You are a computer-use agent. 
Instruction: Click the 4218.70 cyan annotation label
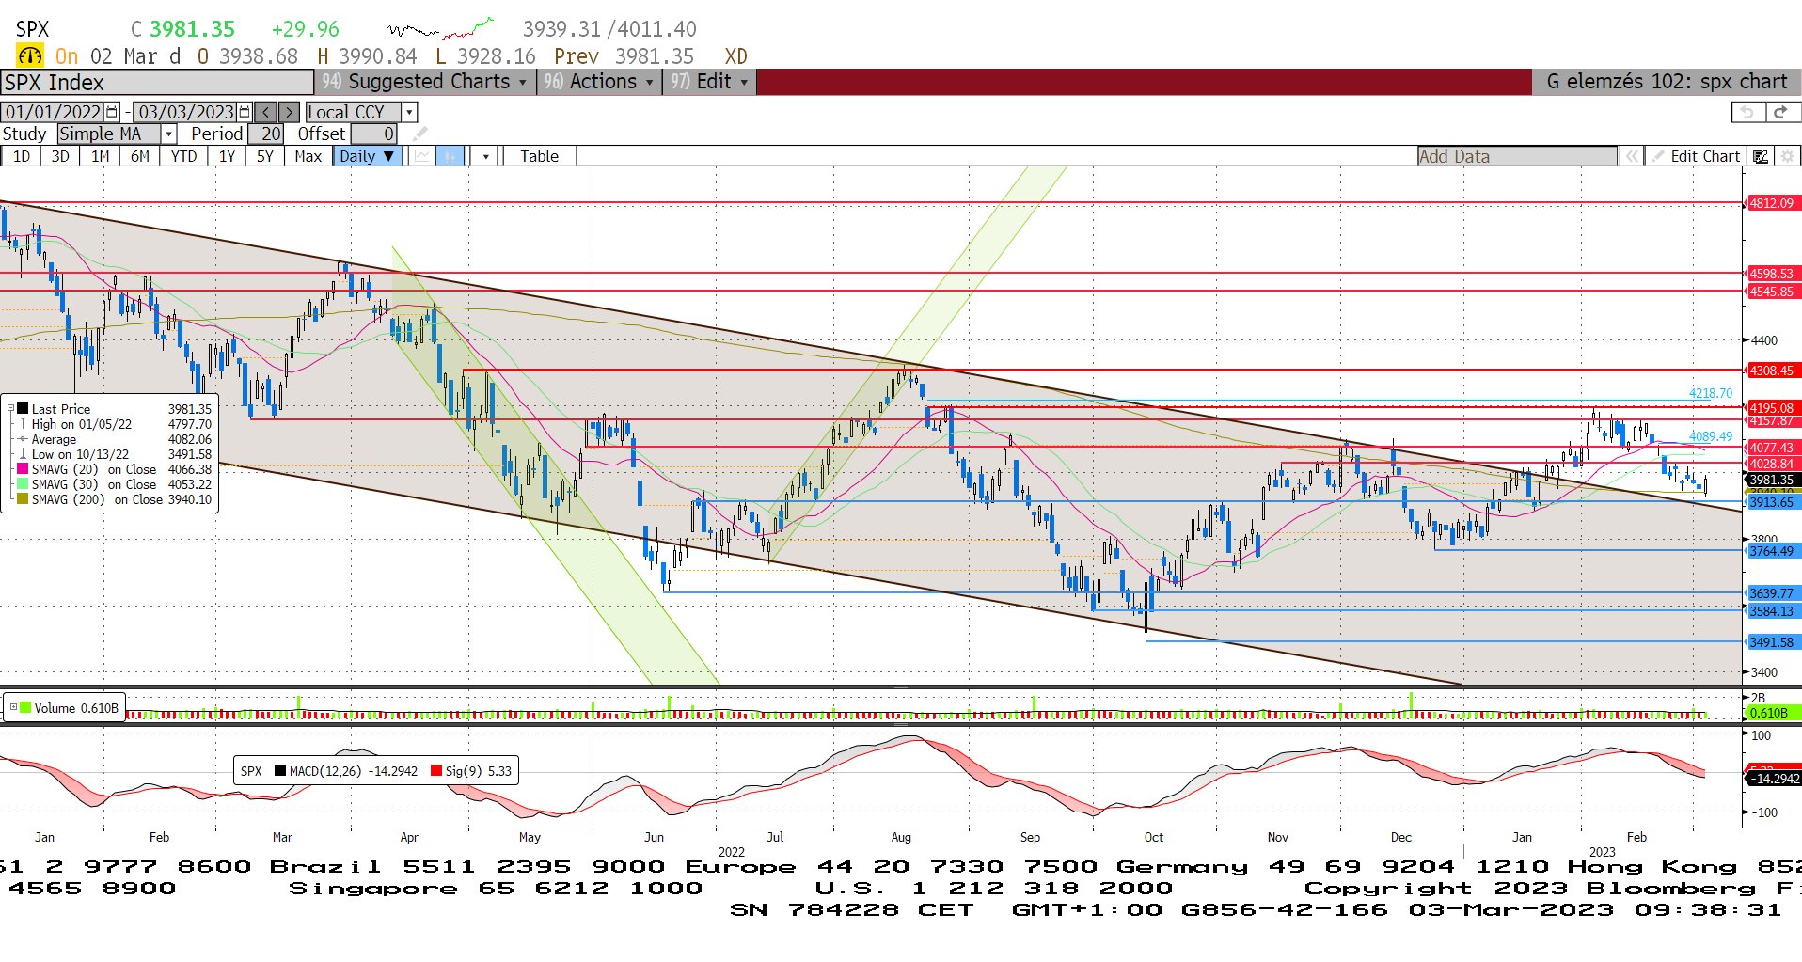coord(1710,393)
